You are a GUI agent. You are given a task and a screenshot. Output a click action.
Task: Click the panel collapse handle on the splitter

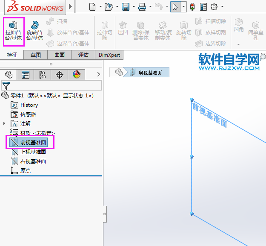coord(105,214)
